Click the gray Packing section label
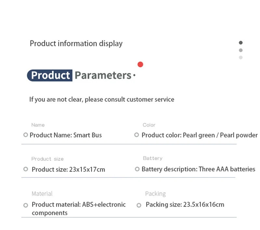The width and height of the screenshot is (260, 230). pyautogui.click(x=155, y=194)
